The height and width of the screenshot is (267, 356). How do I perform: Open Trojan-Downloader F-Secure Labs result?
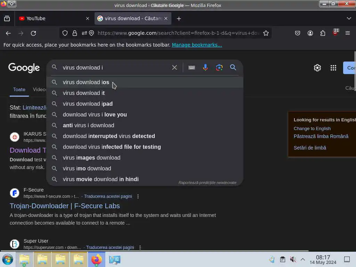tap(65, 206)
